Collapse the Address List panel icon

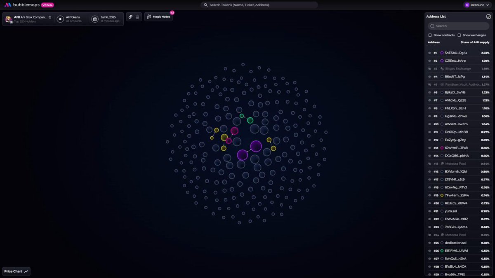(x=488, y=16)
